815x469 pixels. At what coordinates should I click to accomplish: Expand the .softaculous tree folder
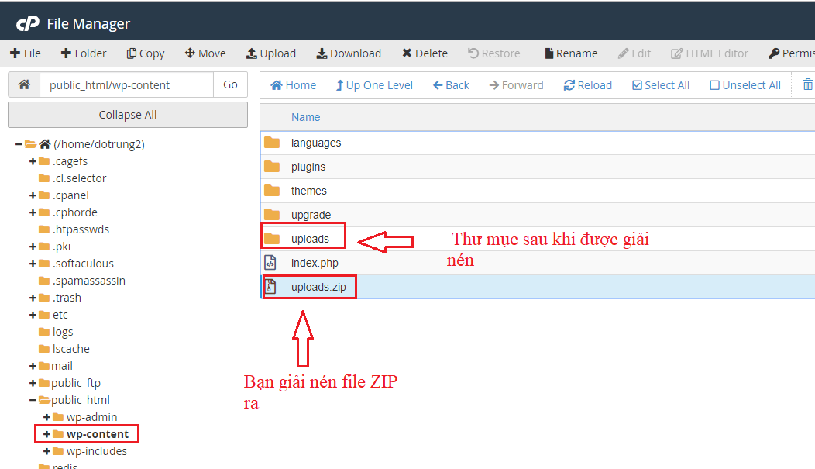pos(33,264)
